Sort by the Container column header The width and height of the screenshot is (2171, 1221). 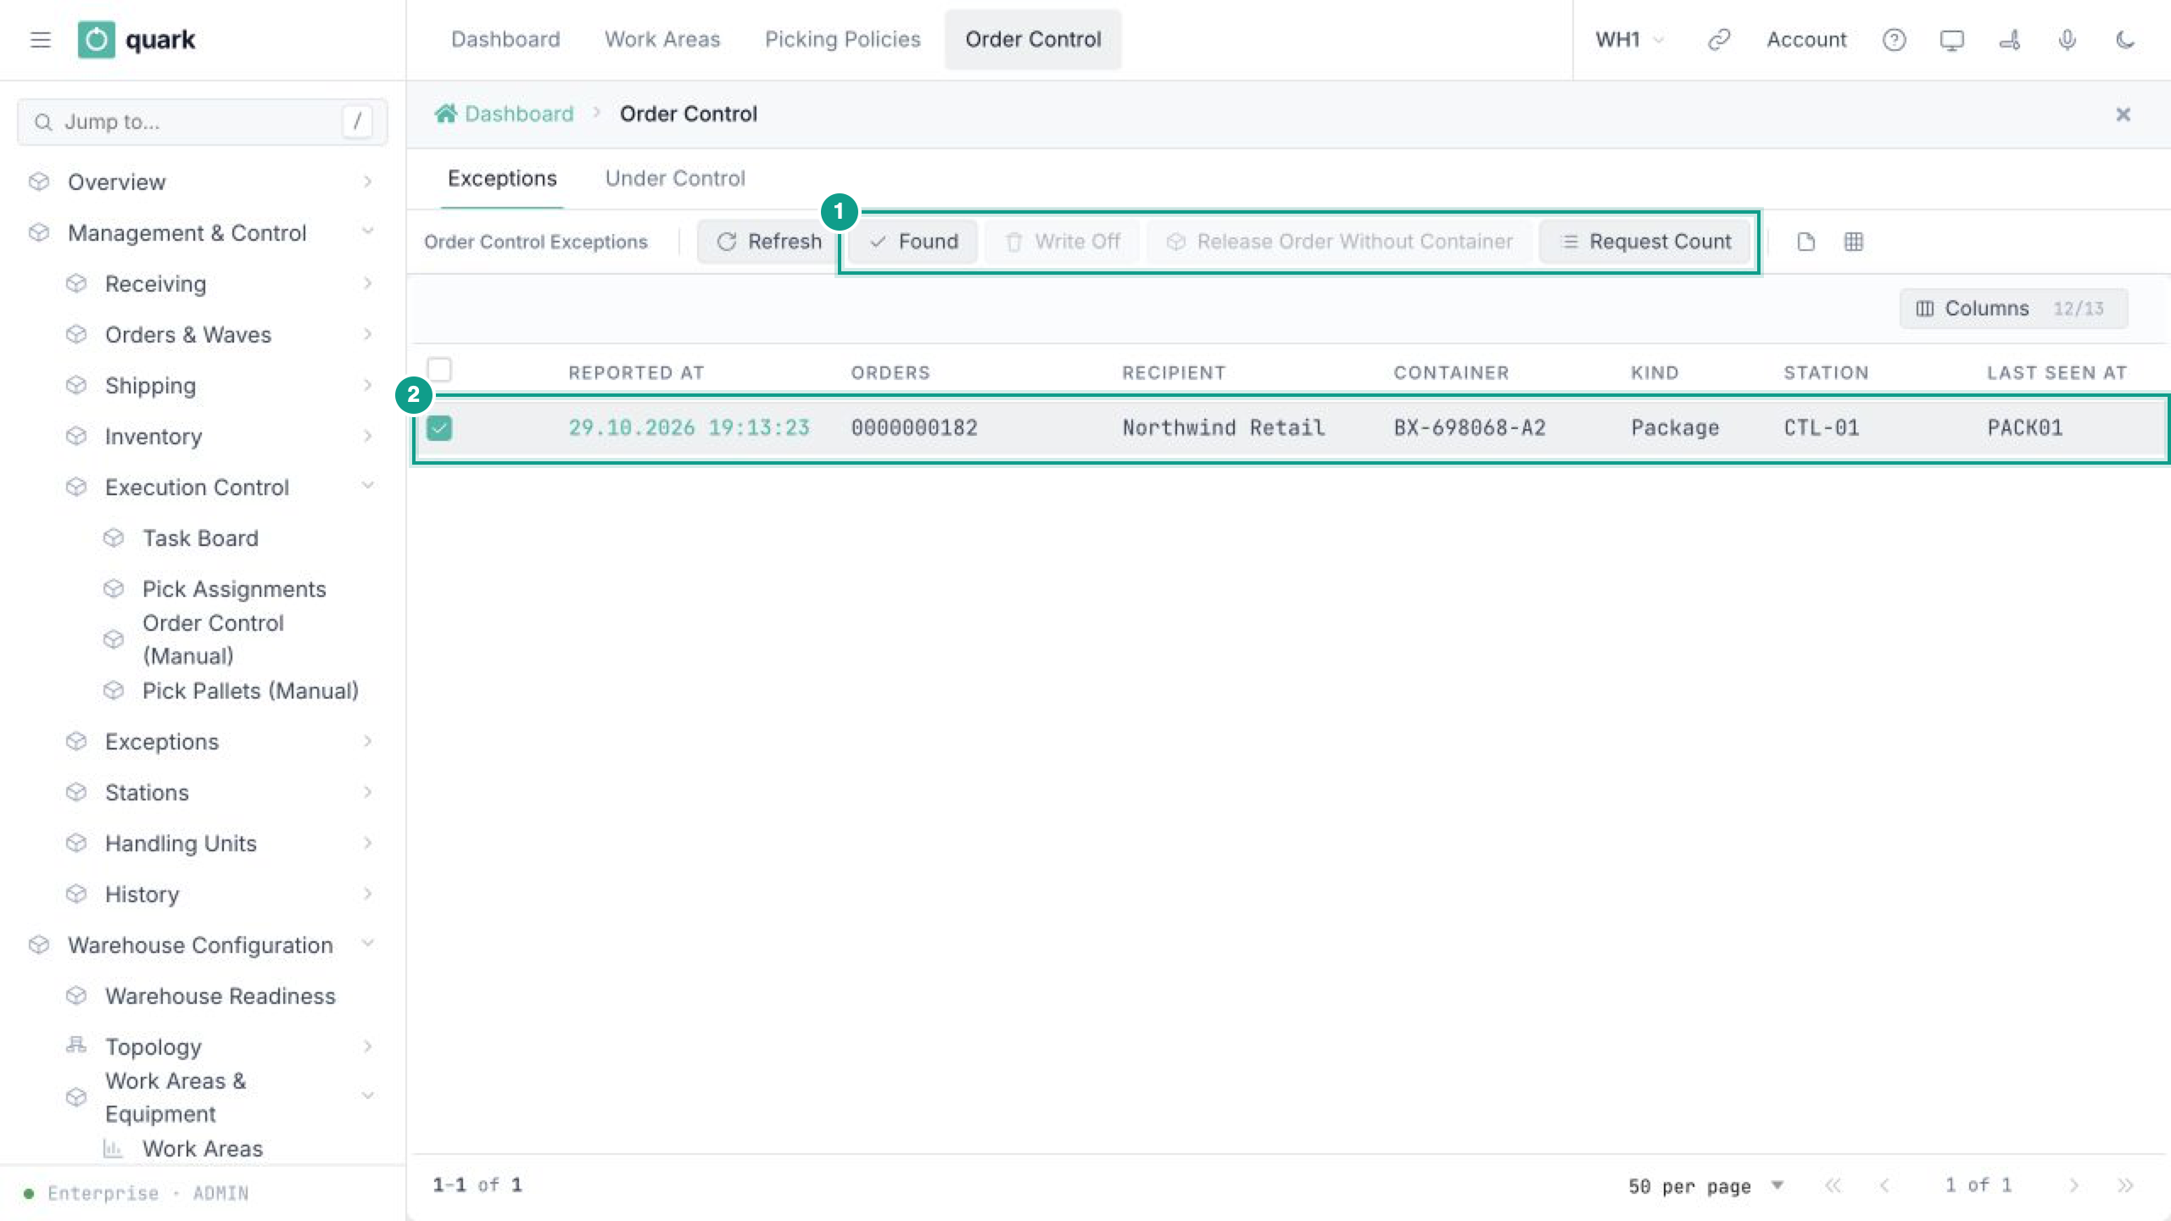[x=1451, y=373]
